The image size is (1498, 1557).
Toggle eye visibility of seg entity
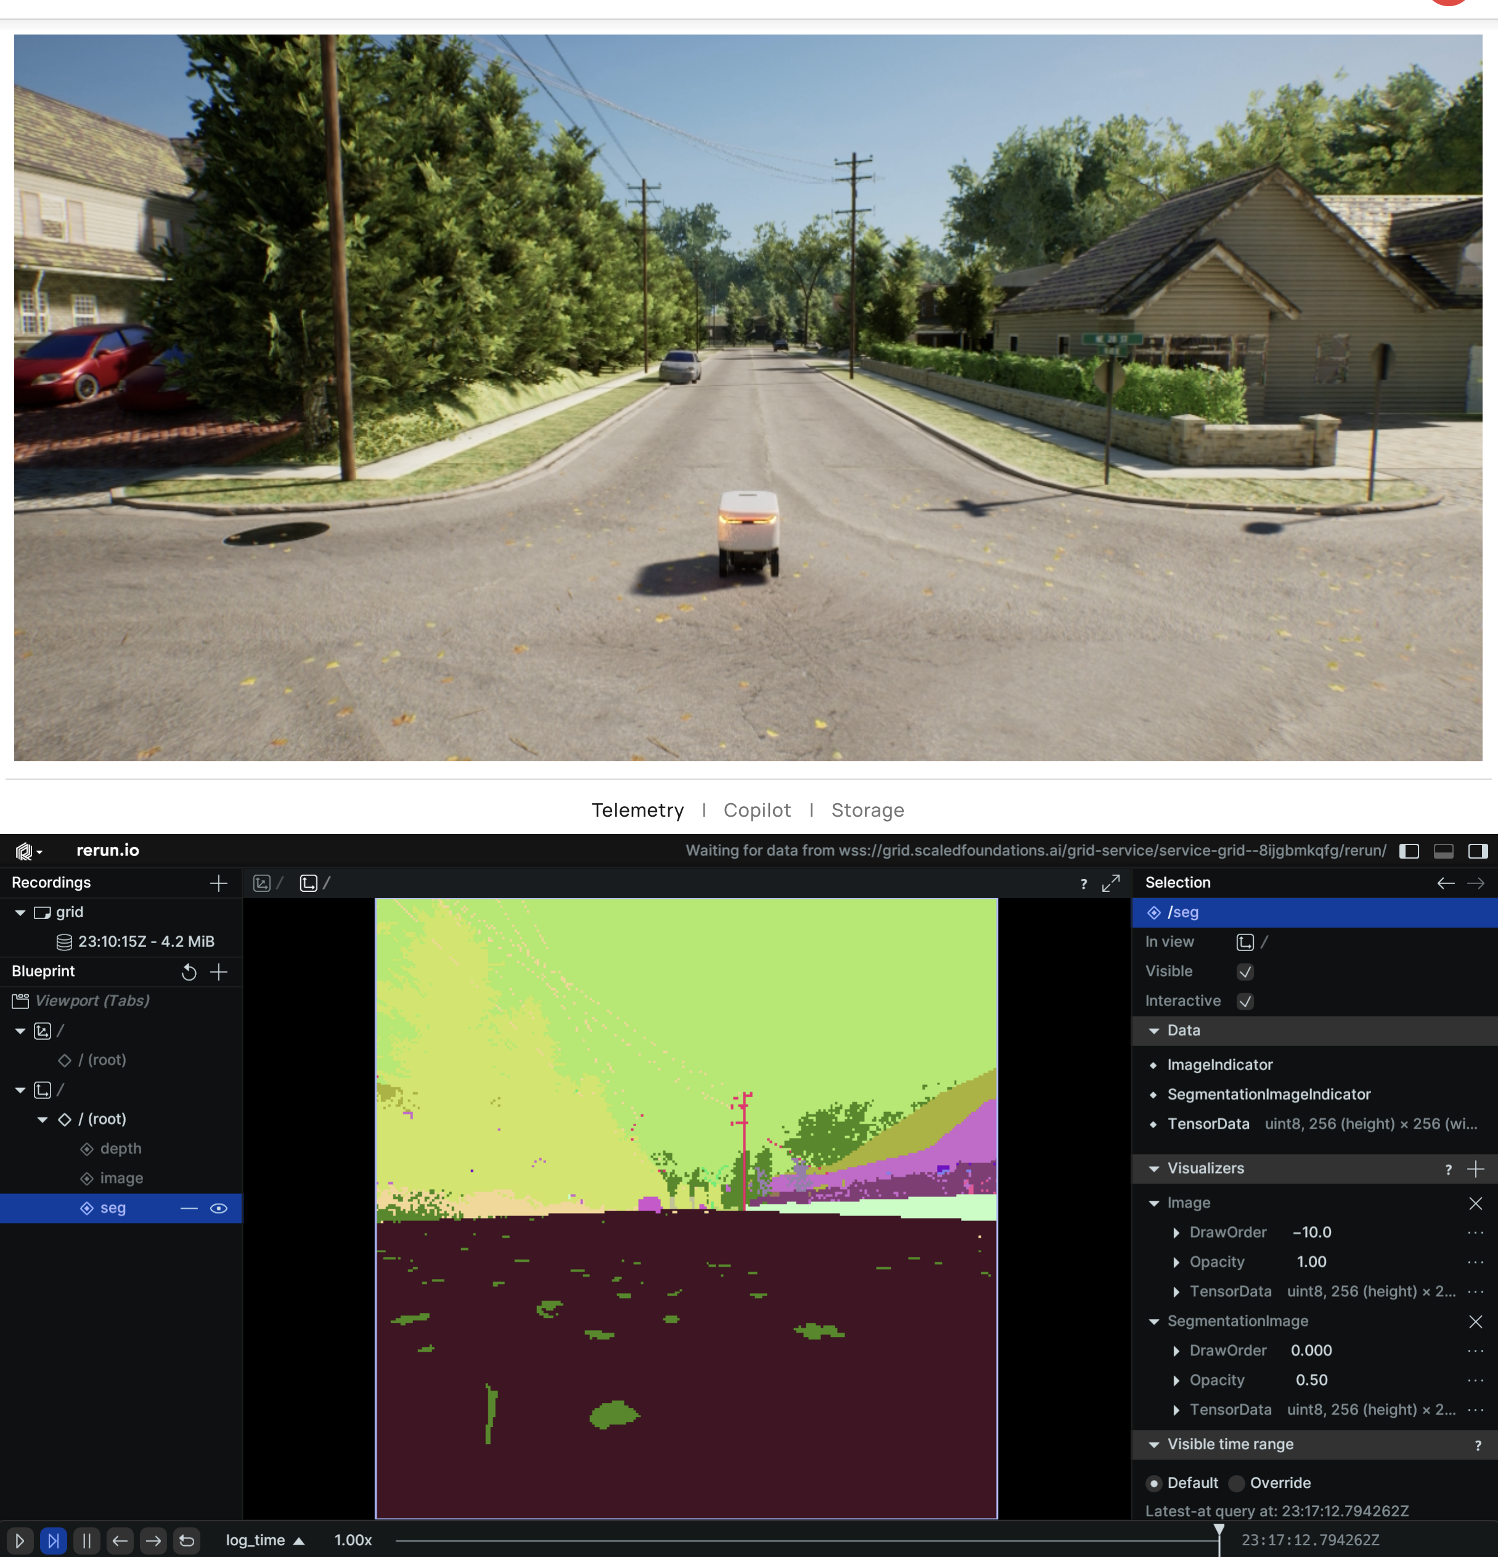click(x=218, y=1208)
